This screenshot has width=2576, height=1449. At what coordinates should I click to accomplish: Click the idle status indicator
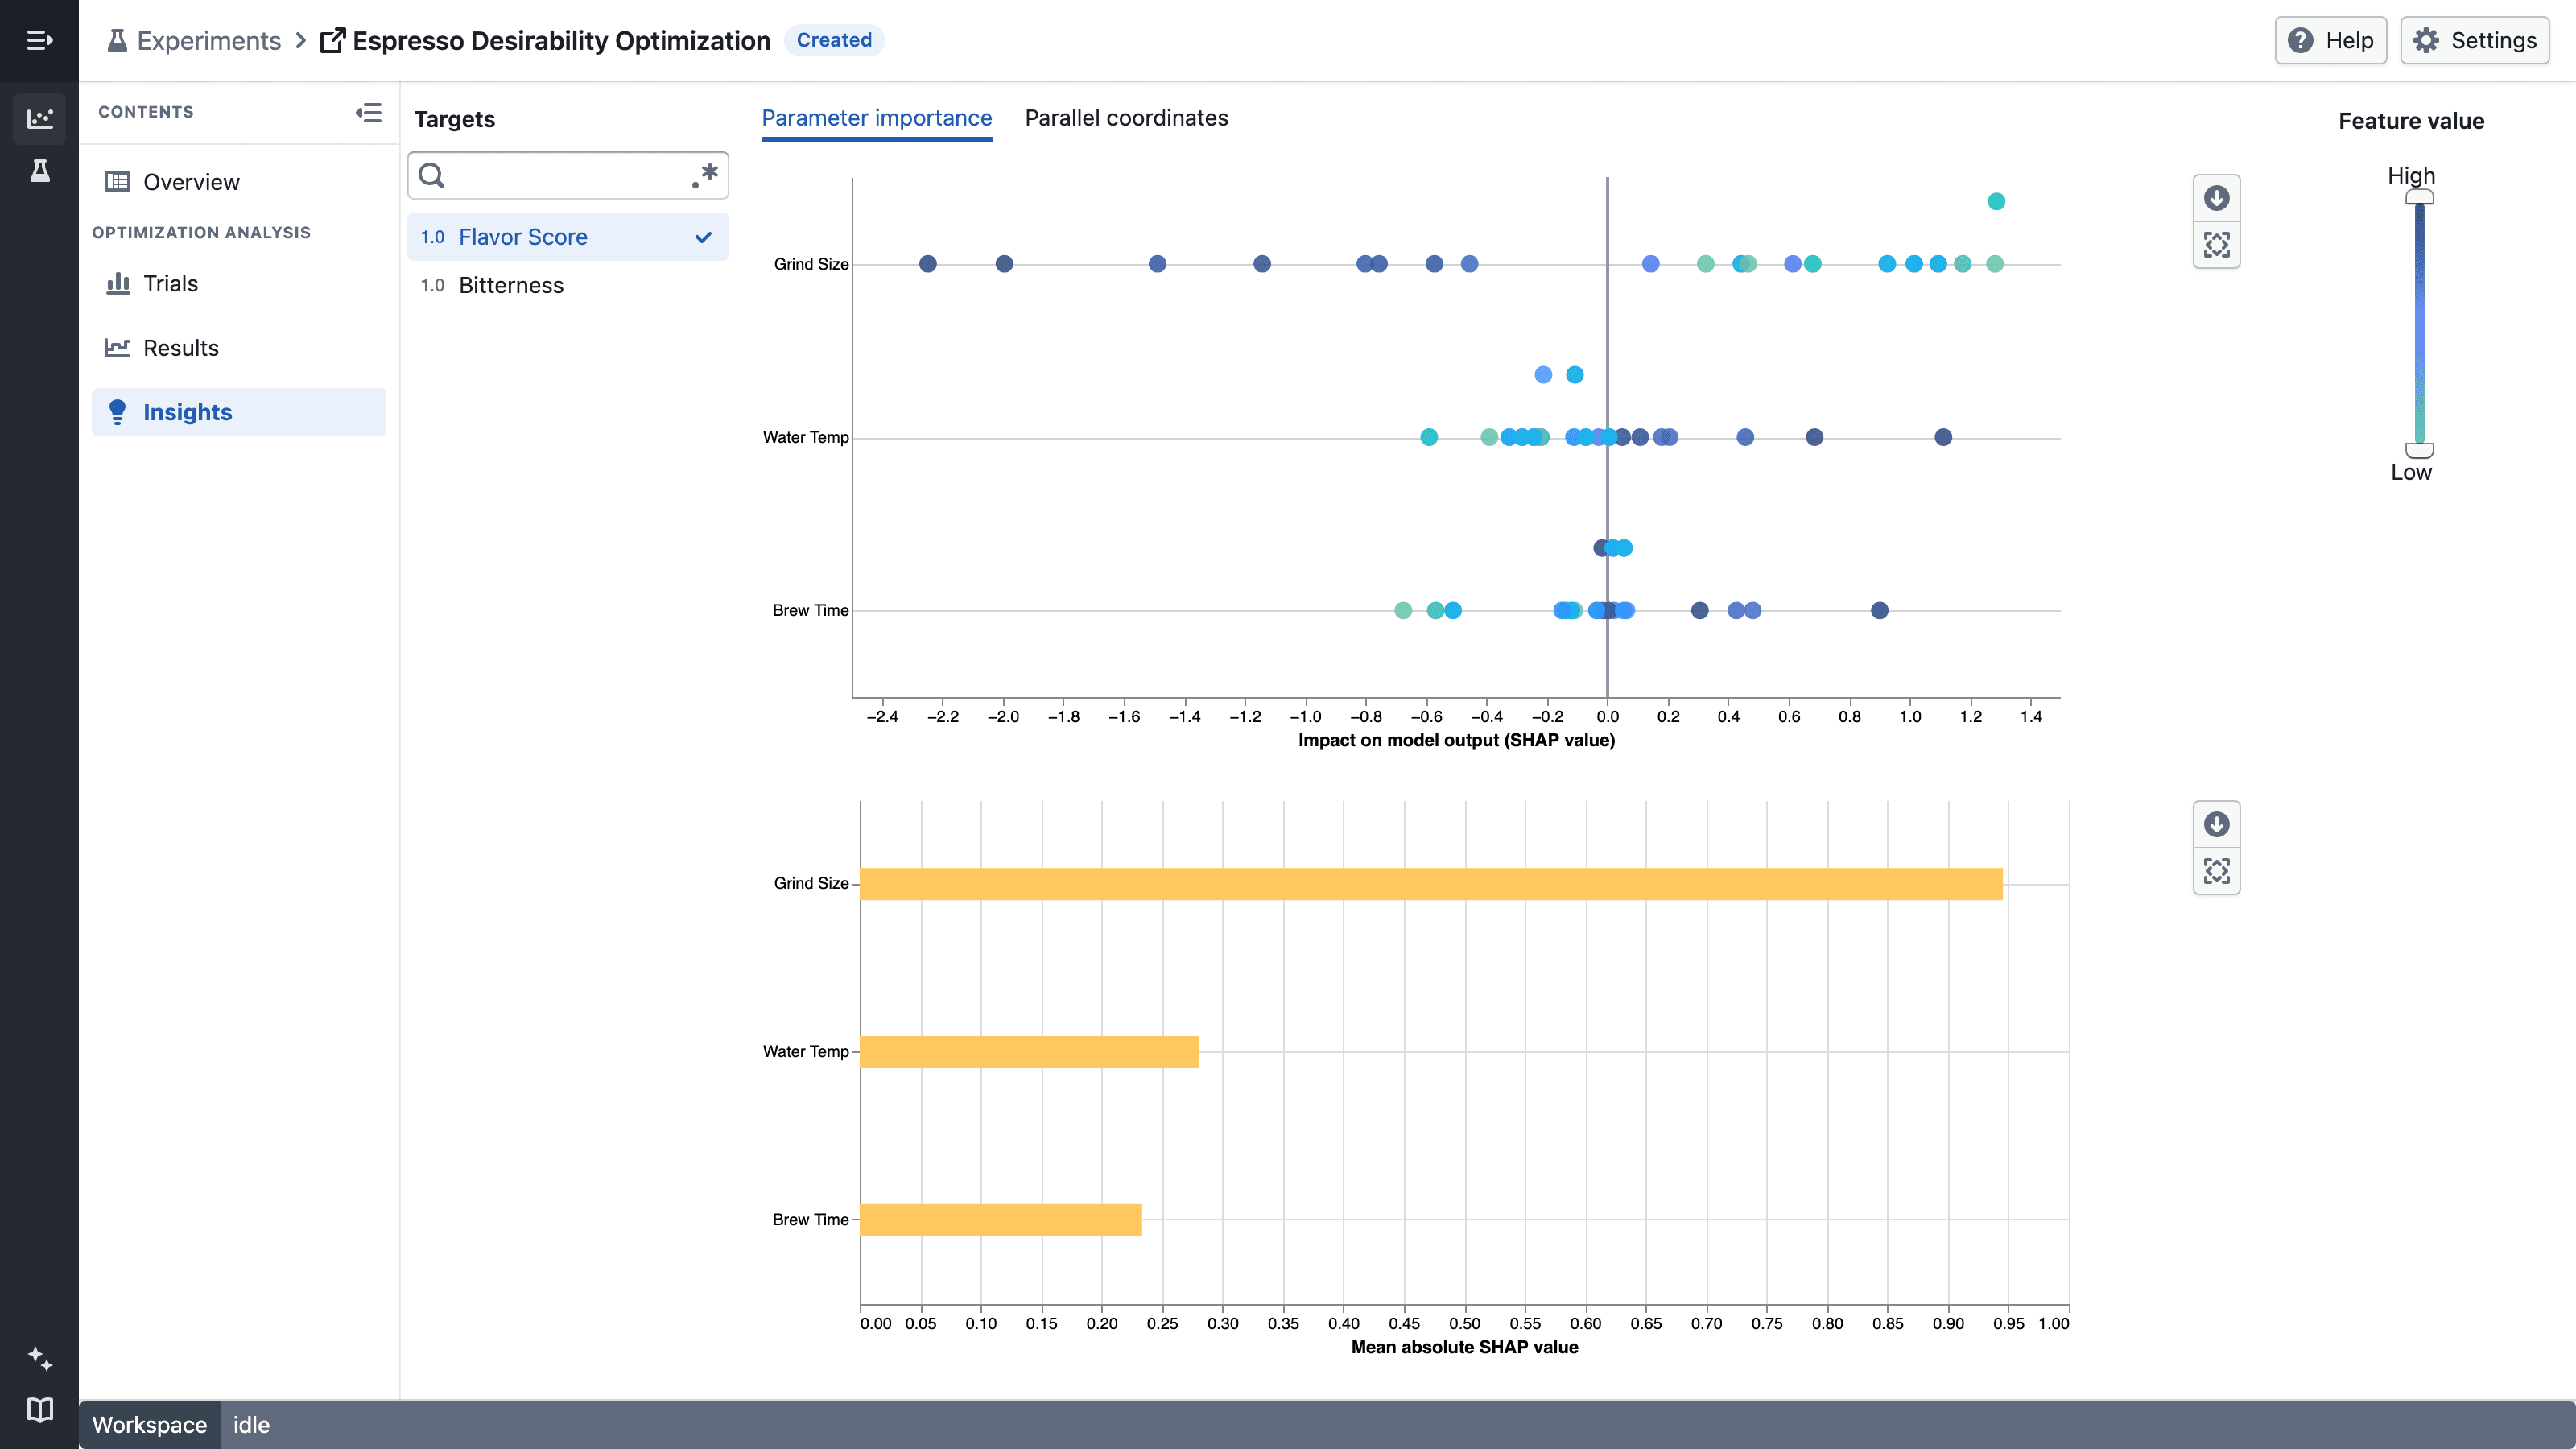click(x=251, y=1425)
